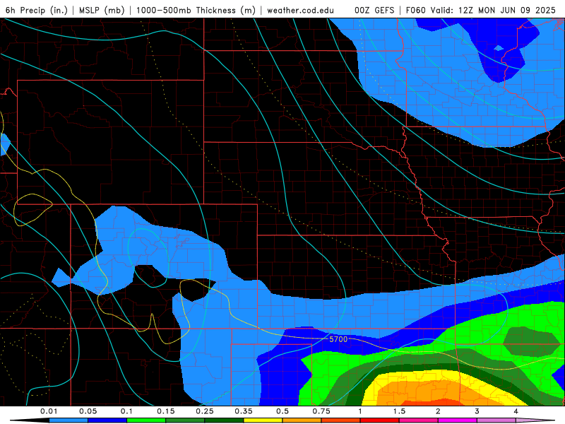Viewport: 565px width, 424px height.
Task: Click the lavender 3–4 legend swatch
Action: click(x=496, y=420)
